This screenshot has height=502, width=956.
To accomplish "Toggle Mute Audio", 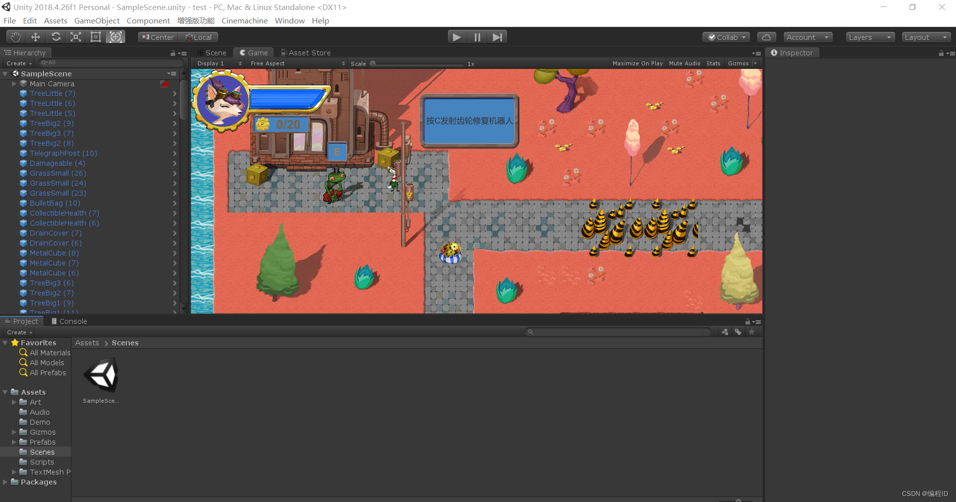I will (x=684, y=63).
